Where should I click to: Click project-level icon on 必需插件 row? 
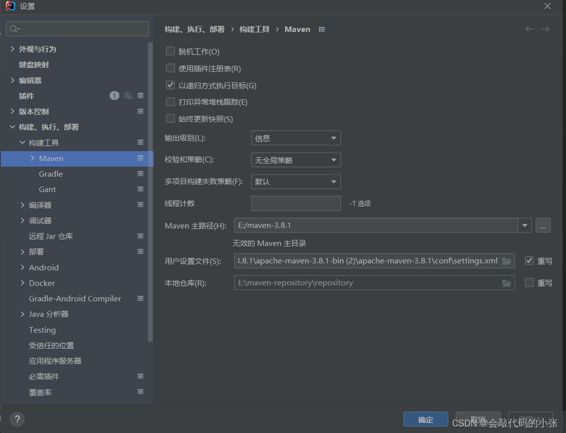click(x=140, y=376)
